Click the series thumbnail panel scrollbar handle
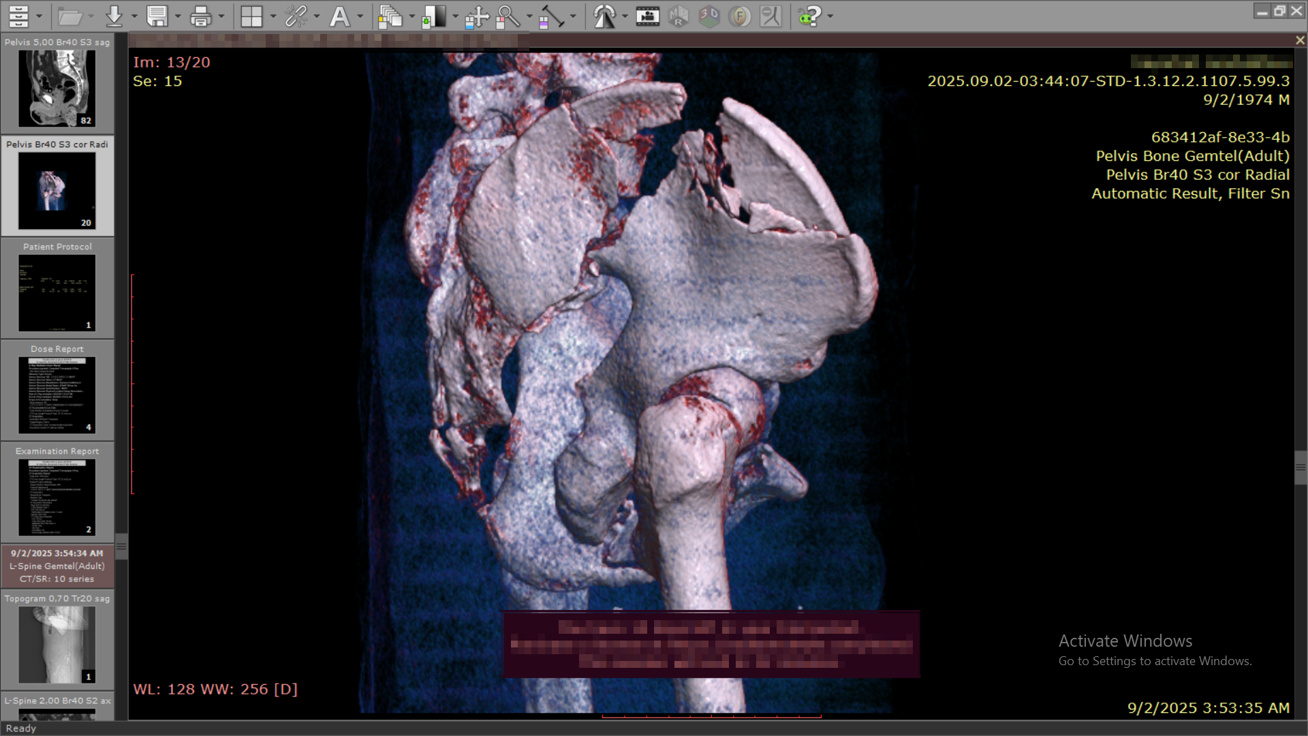Viewport: 1308px width, 736px height. pos(121,546)
